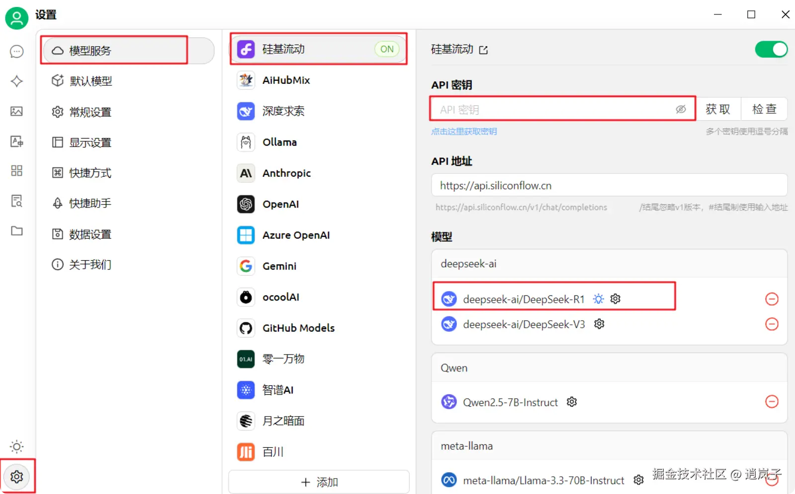Viewport: 795px width, 494px height.
Task: Open the files folder sidebar icon
Action: click(17, 231)
